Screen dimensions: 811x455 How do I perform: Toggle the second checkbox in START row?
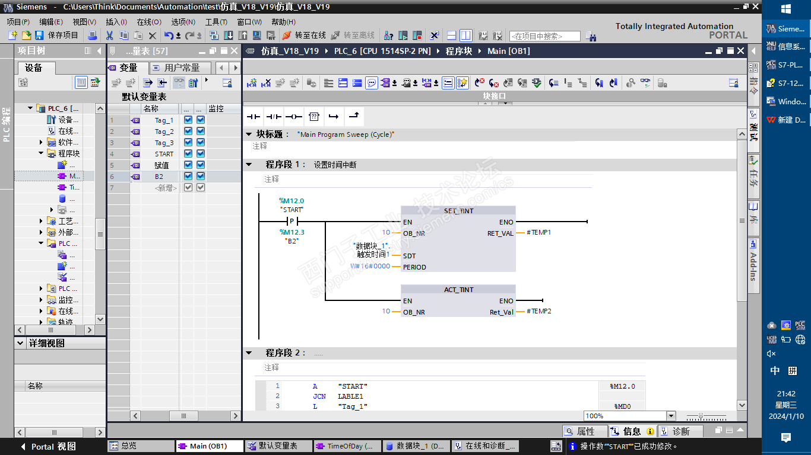tap(201, 154)
